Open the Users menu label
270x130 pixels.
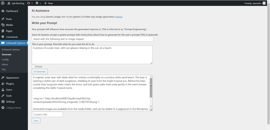click(x=9, y=90)
